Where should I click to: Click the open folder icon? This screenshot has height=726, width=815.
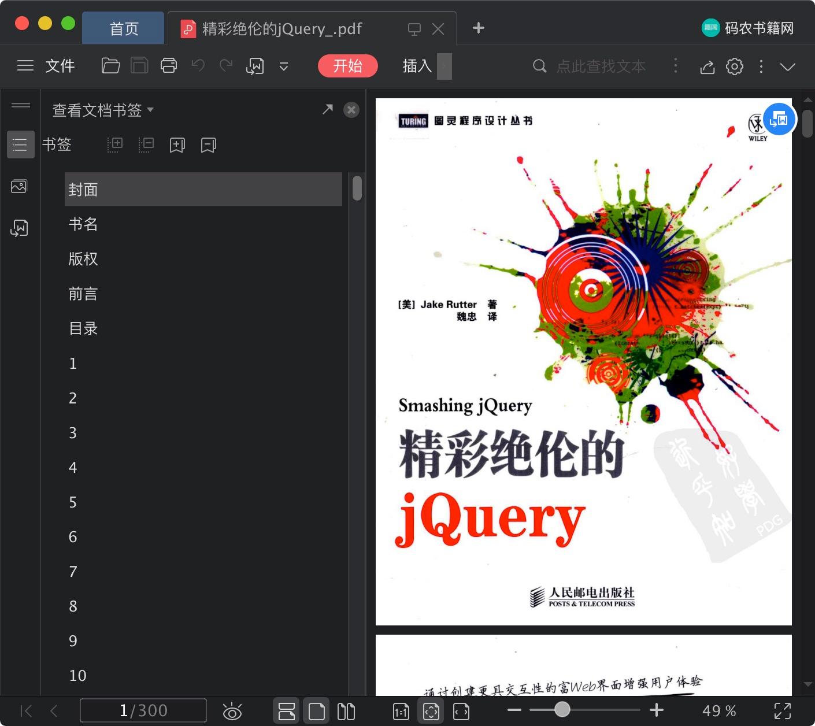[x=110, y=66]
